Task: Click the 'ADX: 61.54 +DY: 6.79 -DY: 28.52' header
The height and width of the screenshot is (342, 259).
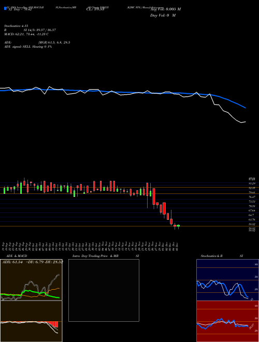Action: (32, 262)
